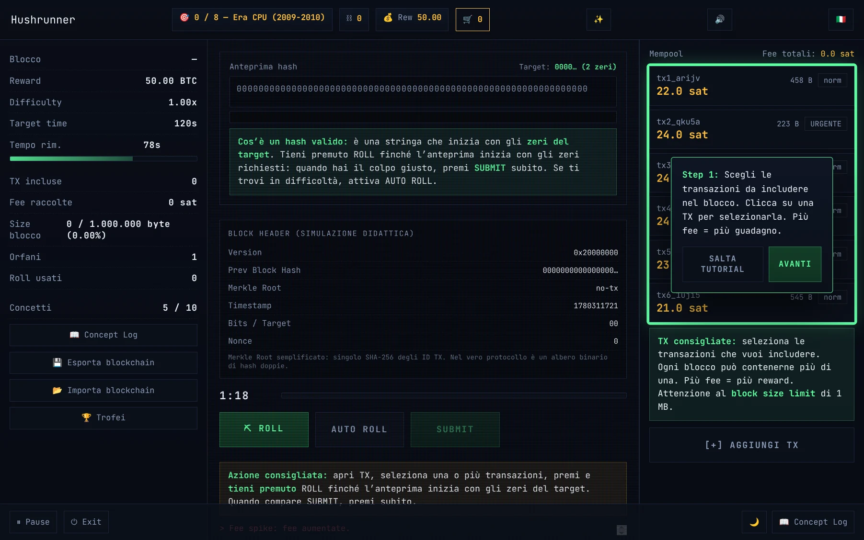This screenshot has height=540, width=864.
Task: Click the Timestamp 1780311721 value
Action: click(596, 306)
